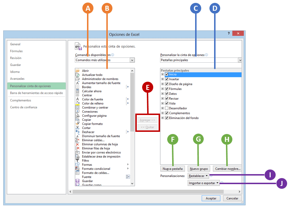
Task: Click the Calcular ahora calculator icon
Action: pos(77,91)
